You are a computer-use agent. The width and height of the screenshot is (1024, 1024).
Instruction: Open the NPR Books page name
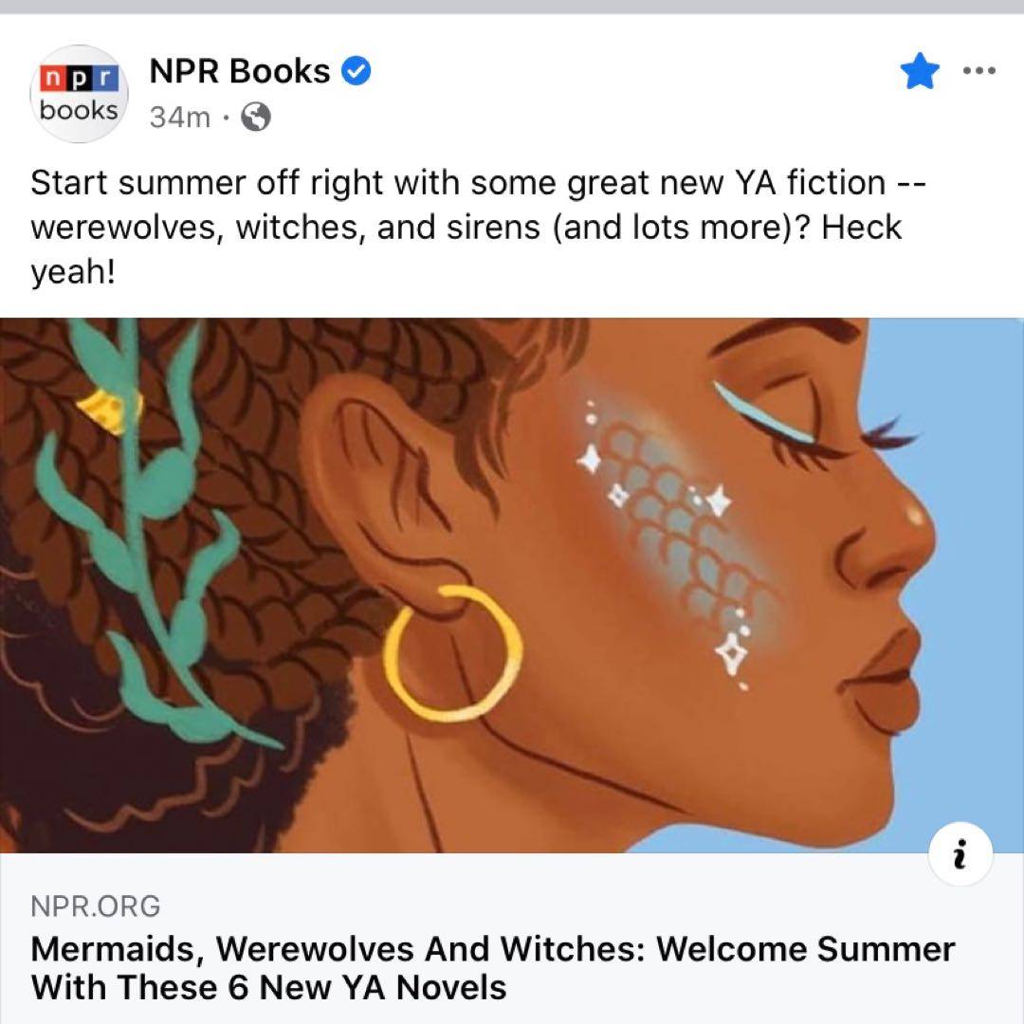[240, 71]
